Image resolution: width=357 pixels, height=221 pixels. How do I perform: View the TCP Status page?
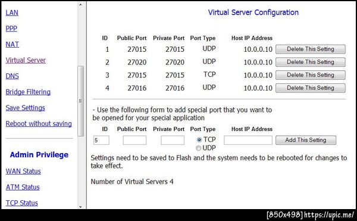[x=22, y=203]
